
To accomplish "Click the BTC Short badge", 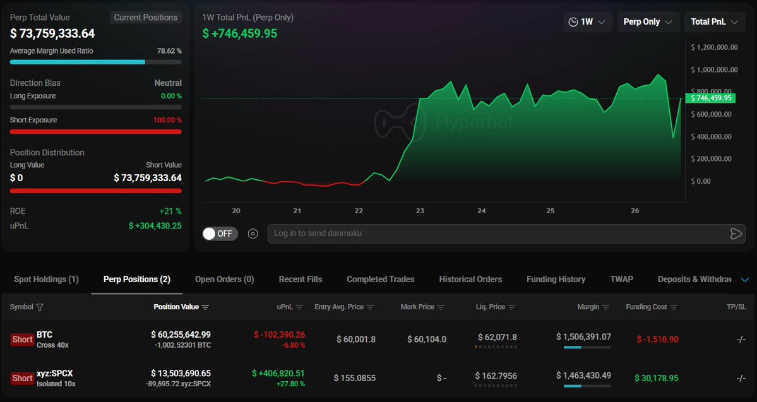I will tap(22, 340).
